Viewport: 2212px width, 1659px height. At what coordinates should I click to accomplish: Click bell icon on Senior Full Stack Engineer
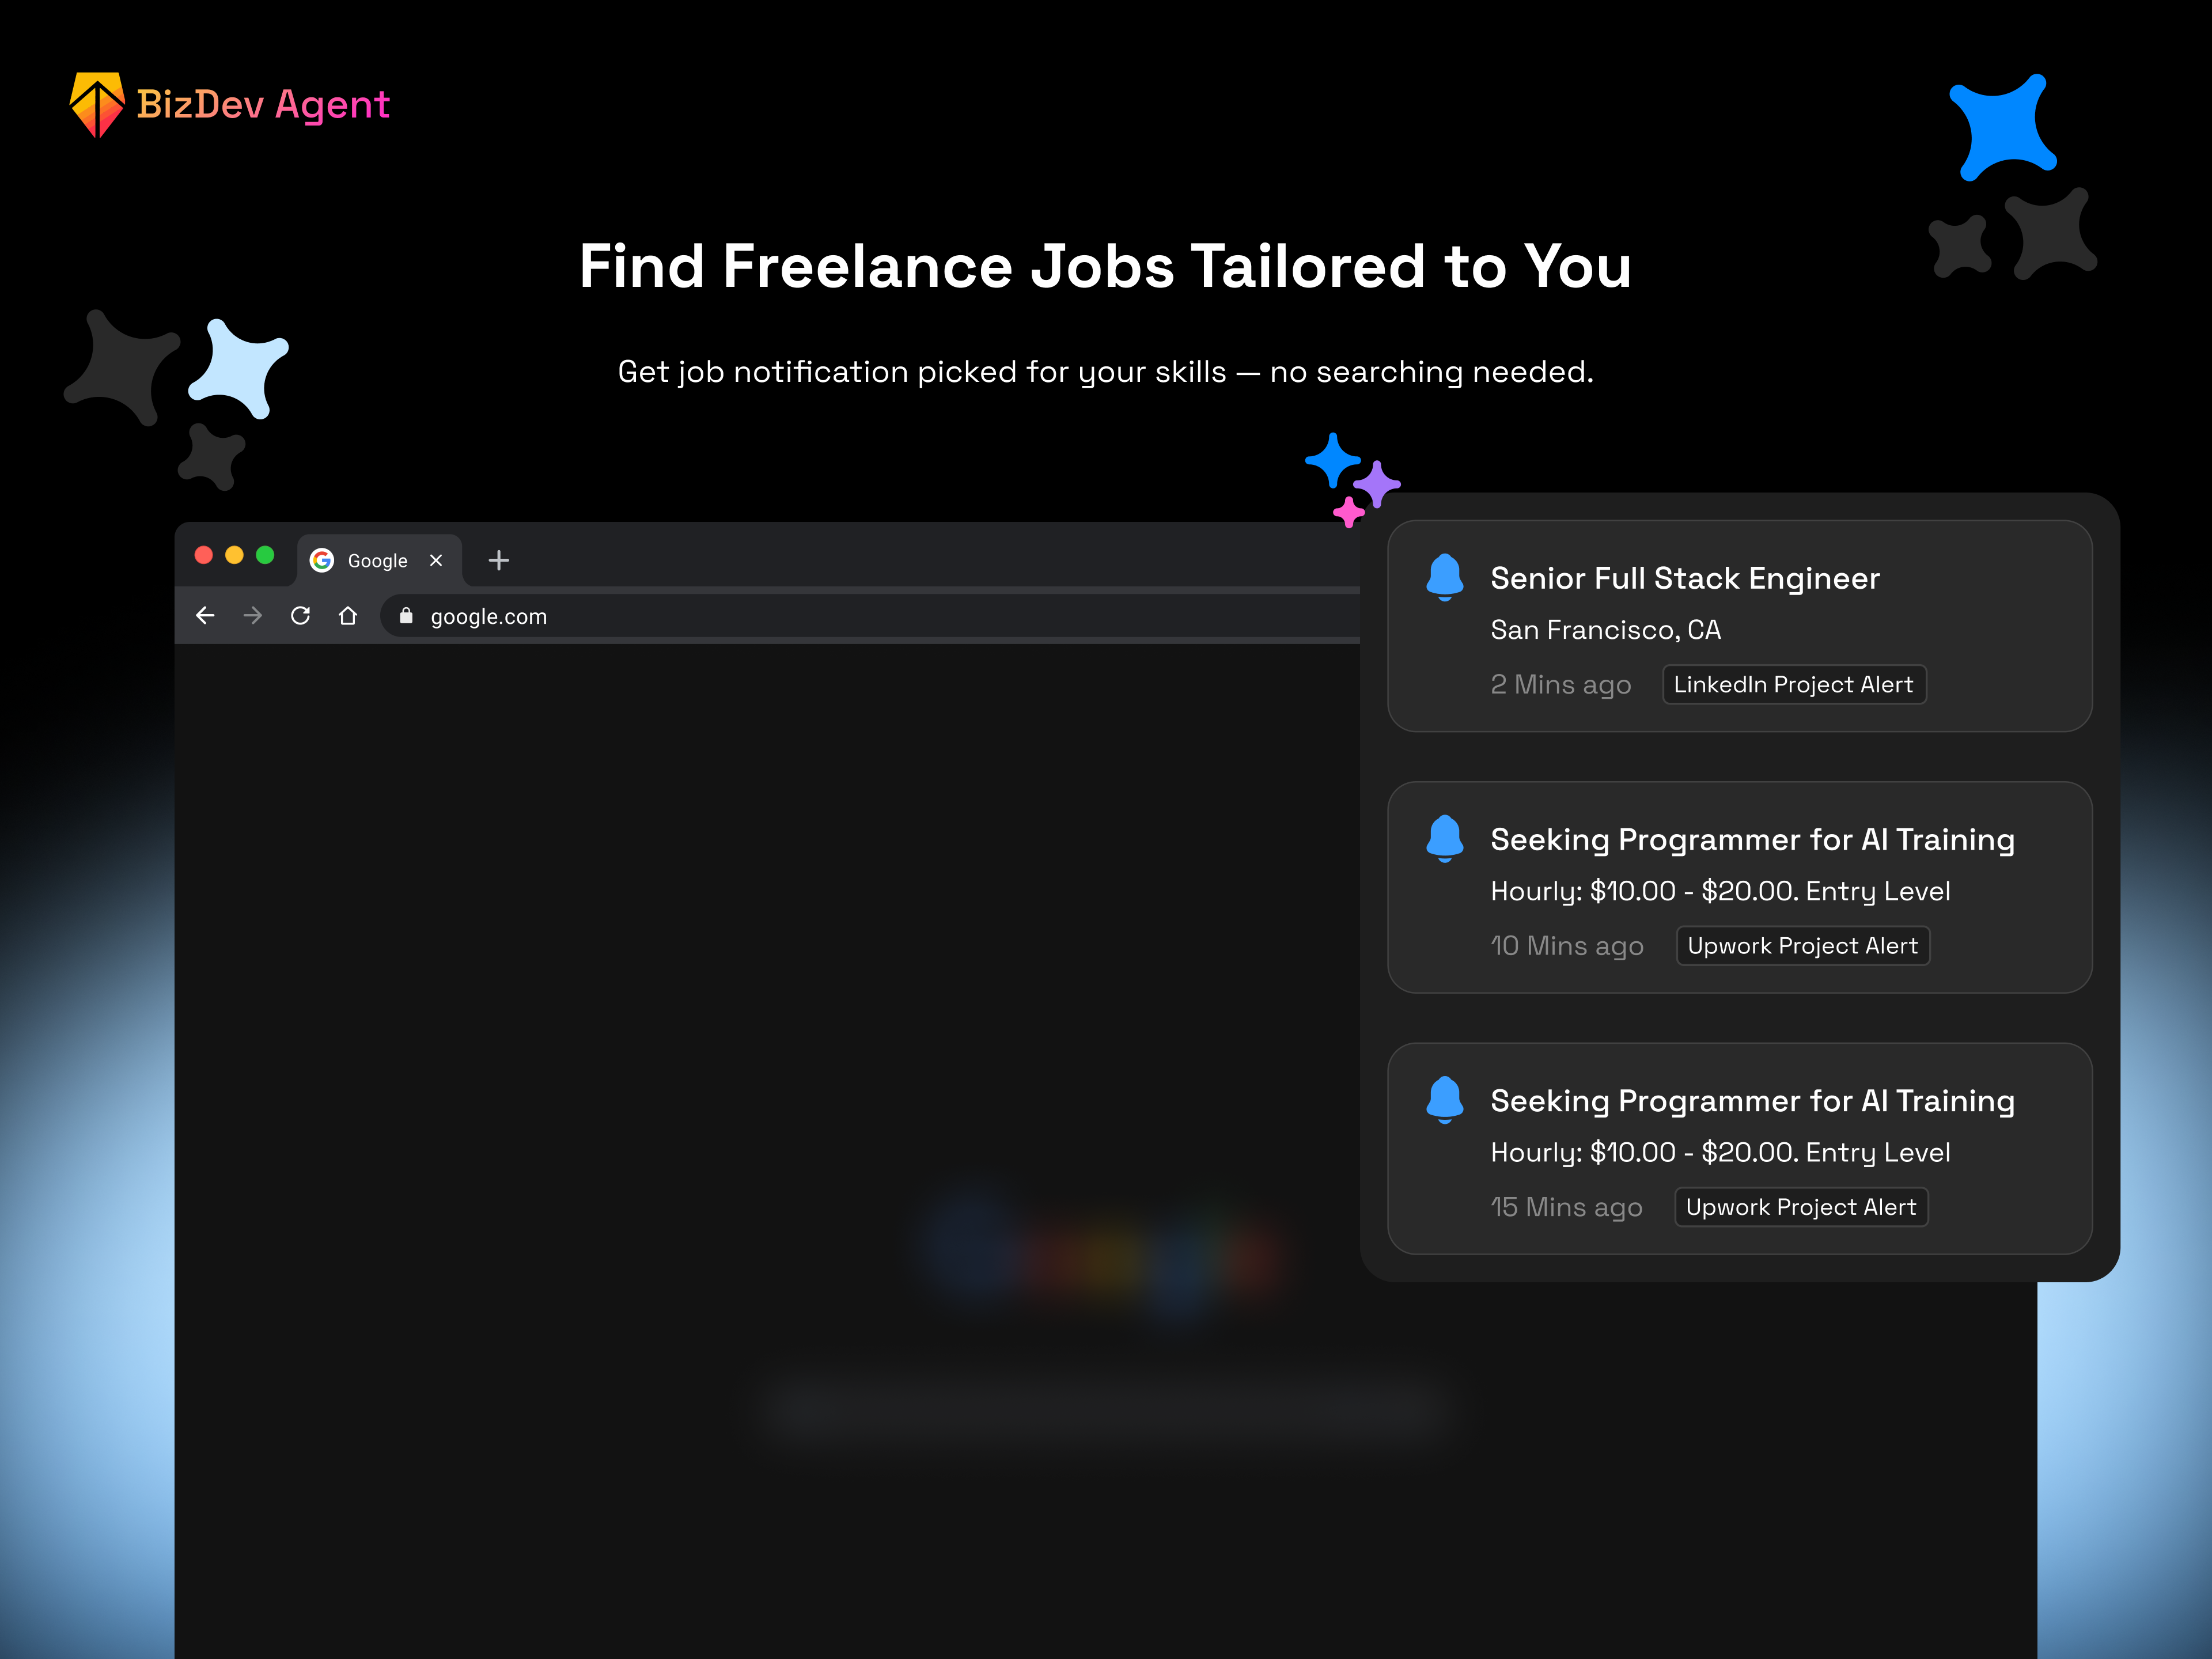coord(1444,577)
